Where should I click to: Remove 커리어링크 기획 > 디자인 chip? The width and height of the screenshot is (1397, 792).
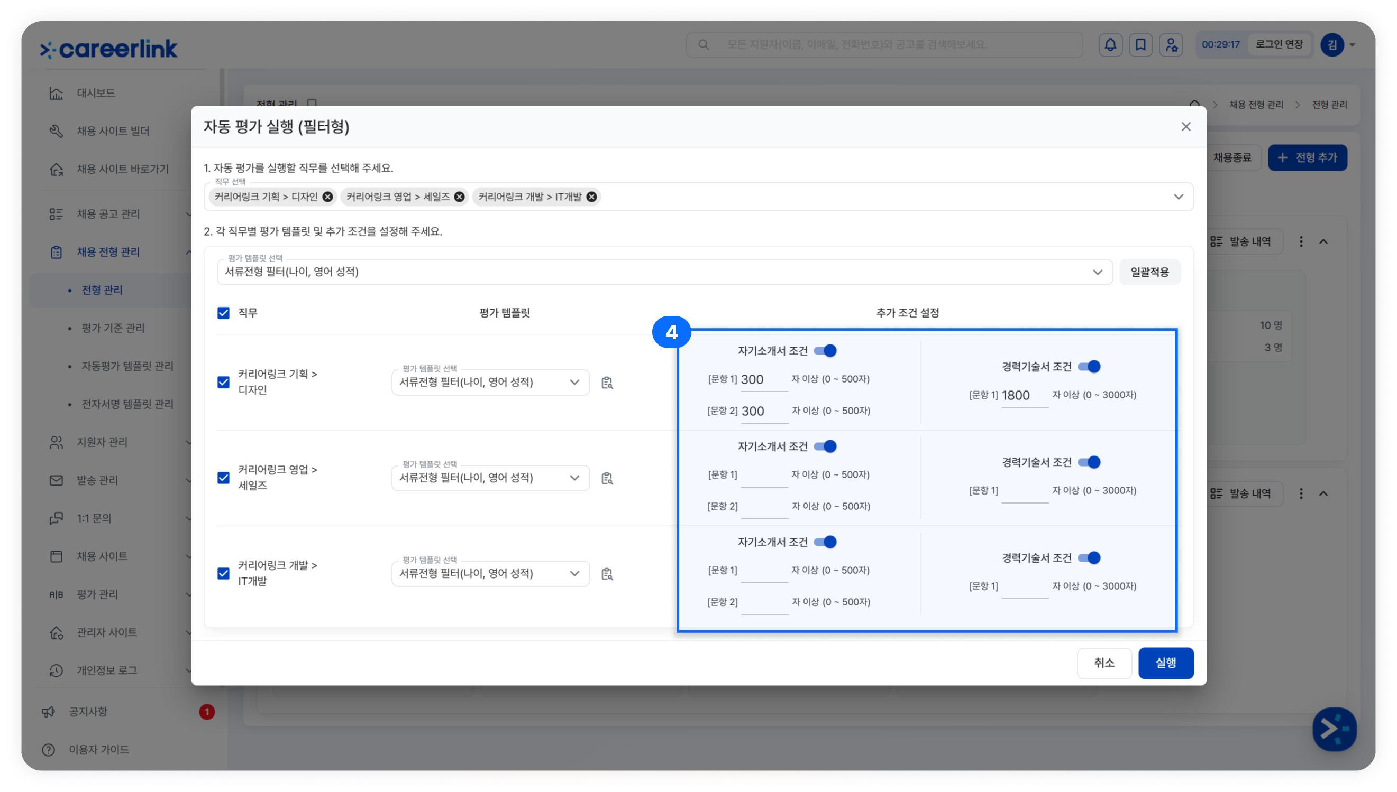pos(327,197)
